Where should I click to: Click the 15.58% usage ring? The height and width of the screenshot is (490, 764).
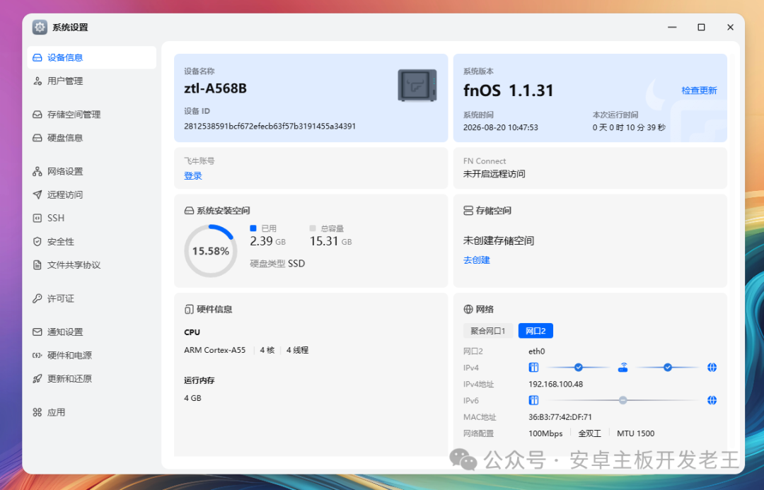[211, 251]
